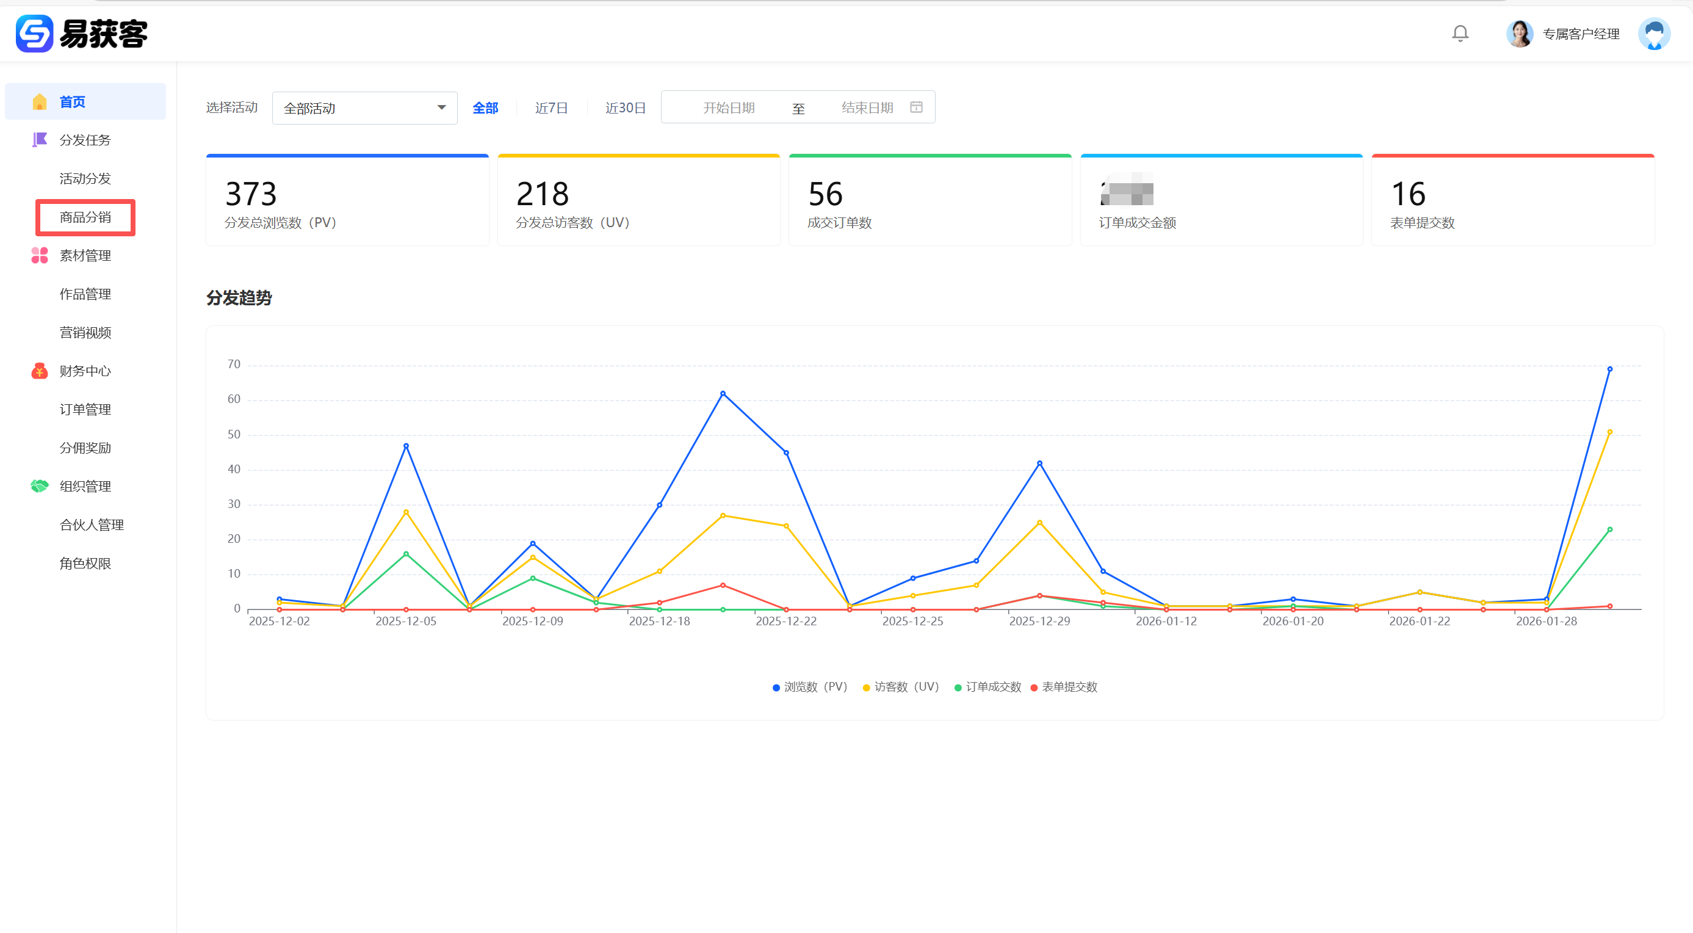Screen dimensions: 1693x933
Task: Hide 订单成交数 series via legend
Action: point(992,687)
